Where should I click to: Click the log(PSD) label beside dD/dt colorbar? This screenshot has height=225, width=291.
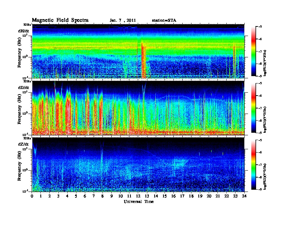tap(265, 120)
